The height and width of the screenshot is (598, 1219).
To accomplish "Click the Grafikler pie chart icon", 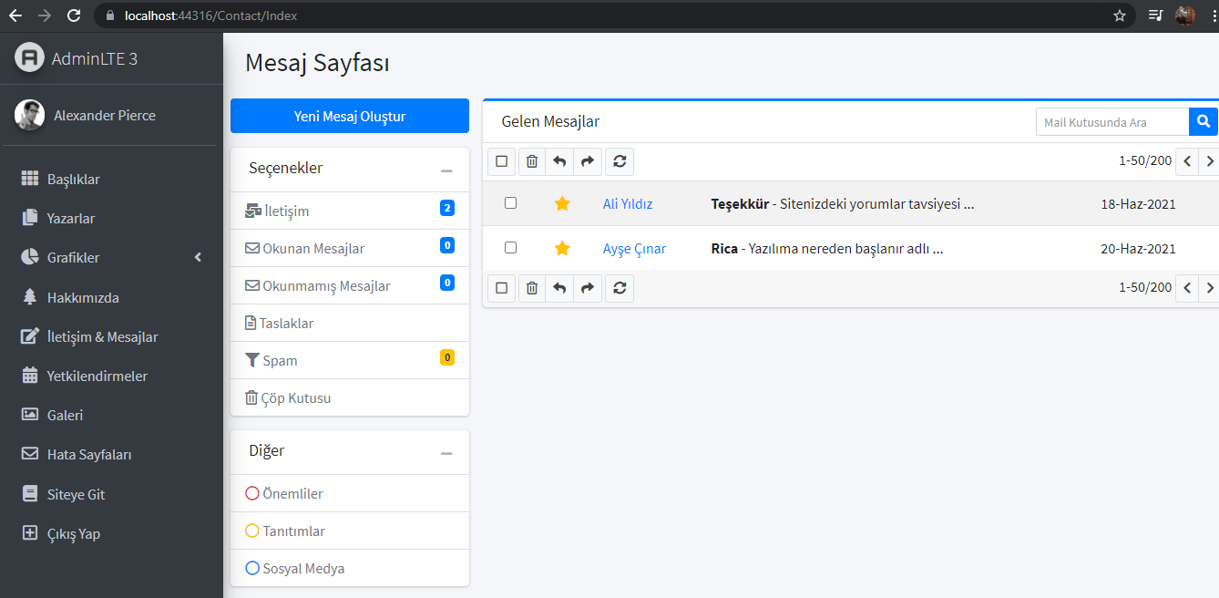I will tap(29, 257).
